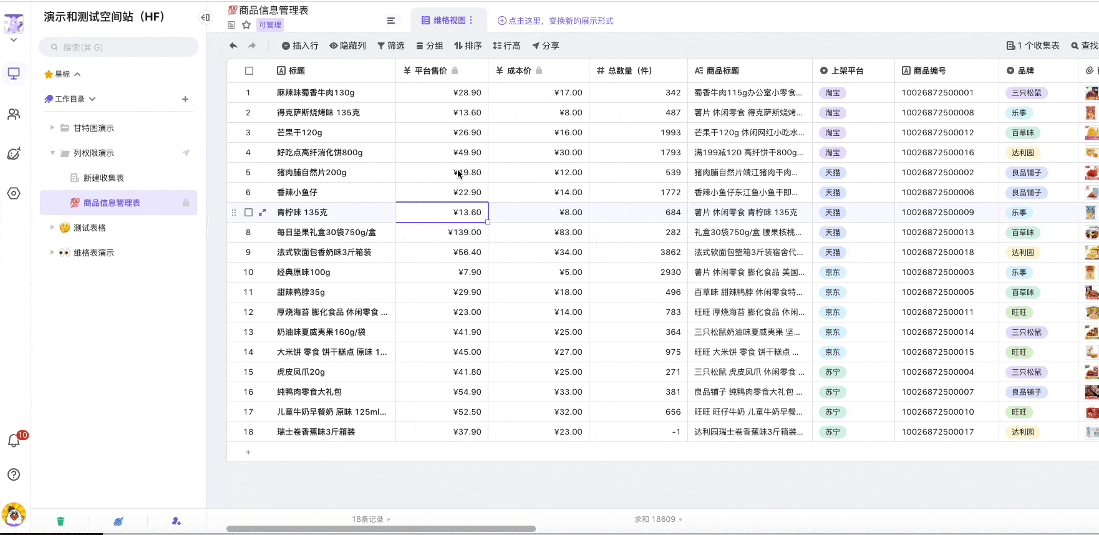Check the row checkbox for 青柠味 135克
Viewport: 1099px width, 535px height.
[248, 213]
